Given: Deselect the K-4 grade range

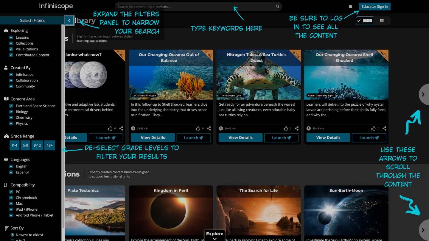Looking at the screenshot, I should [x=15, y=145].
